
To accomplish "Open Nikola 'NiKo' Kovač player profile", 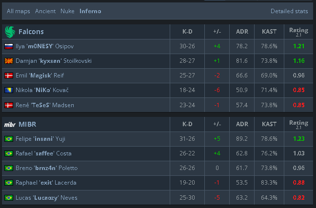I will (42, 90).
